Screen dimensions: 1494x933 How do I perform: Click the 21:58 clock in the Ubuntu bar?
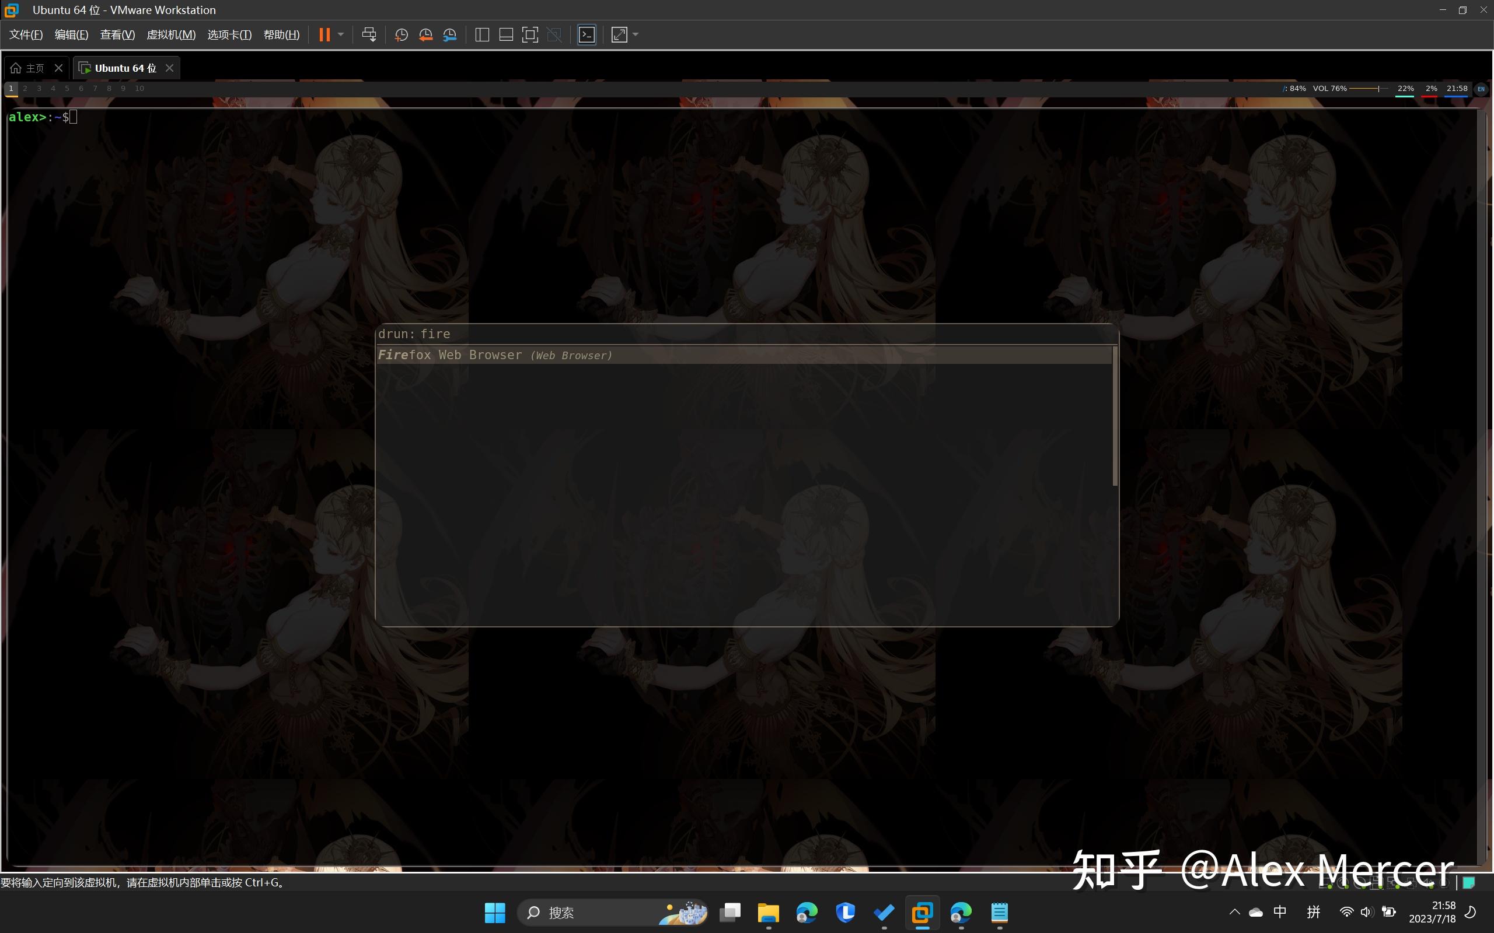pyautogui.click(x=1457, y=89)
